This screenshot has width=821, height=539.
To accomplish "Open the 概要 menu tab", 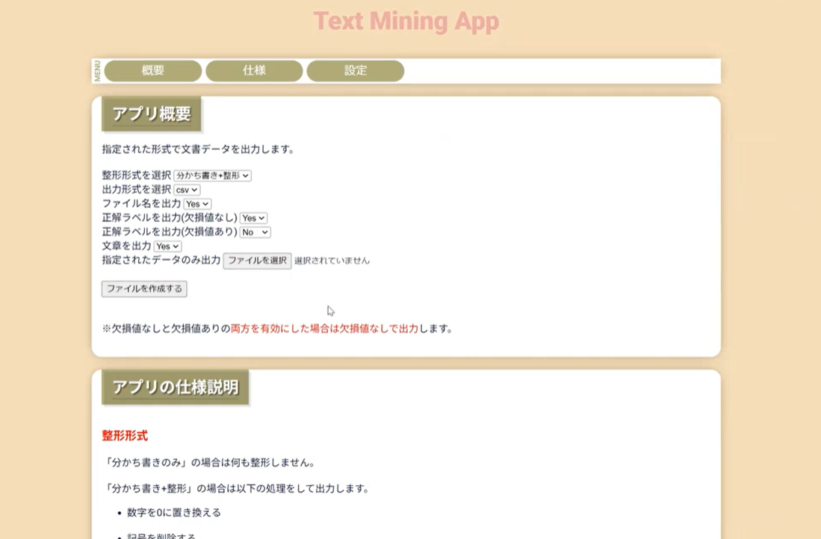I will pyautogui.click(x=153, y=71).
